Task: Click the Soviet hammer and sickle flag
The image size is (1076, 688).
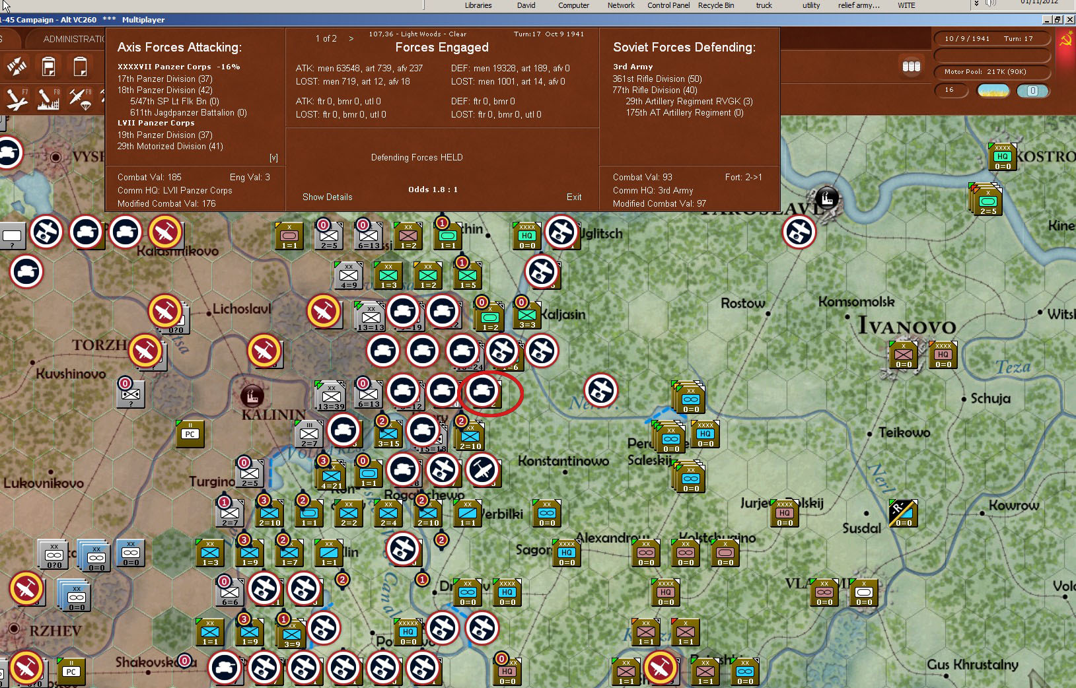Action: (1065, 41)
